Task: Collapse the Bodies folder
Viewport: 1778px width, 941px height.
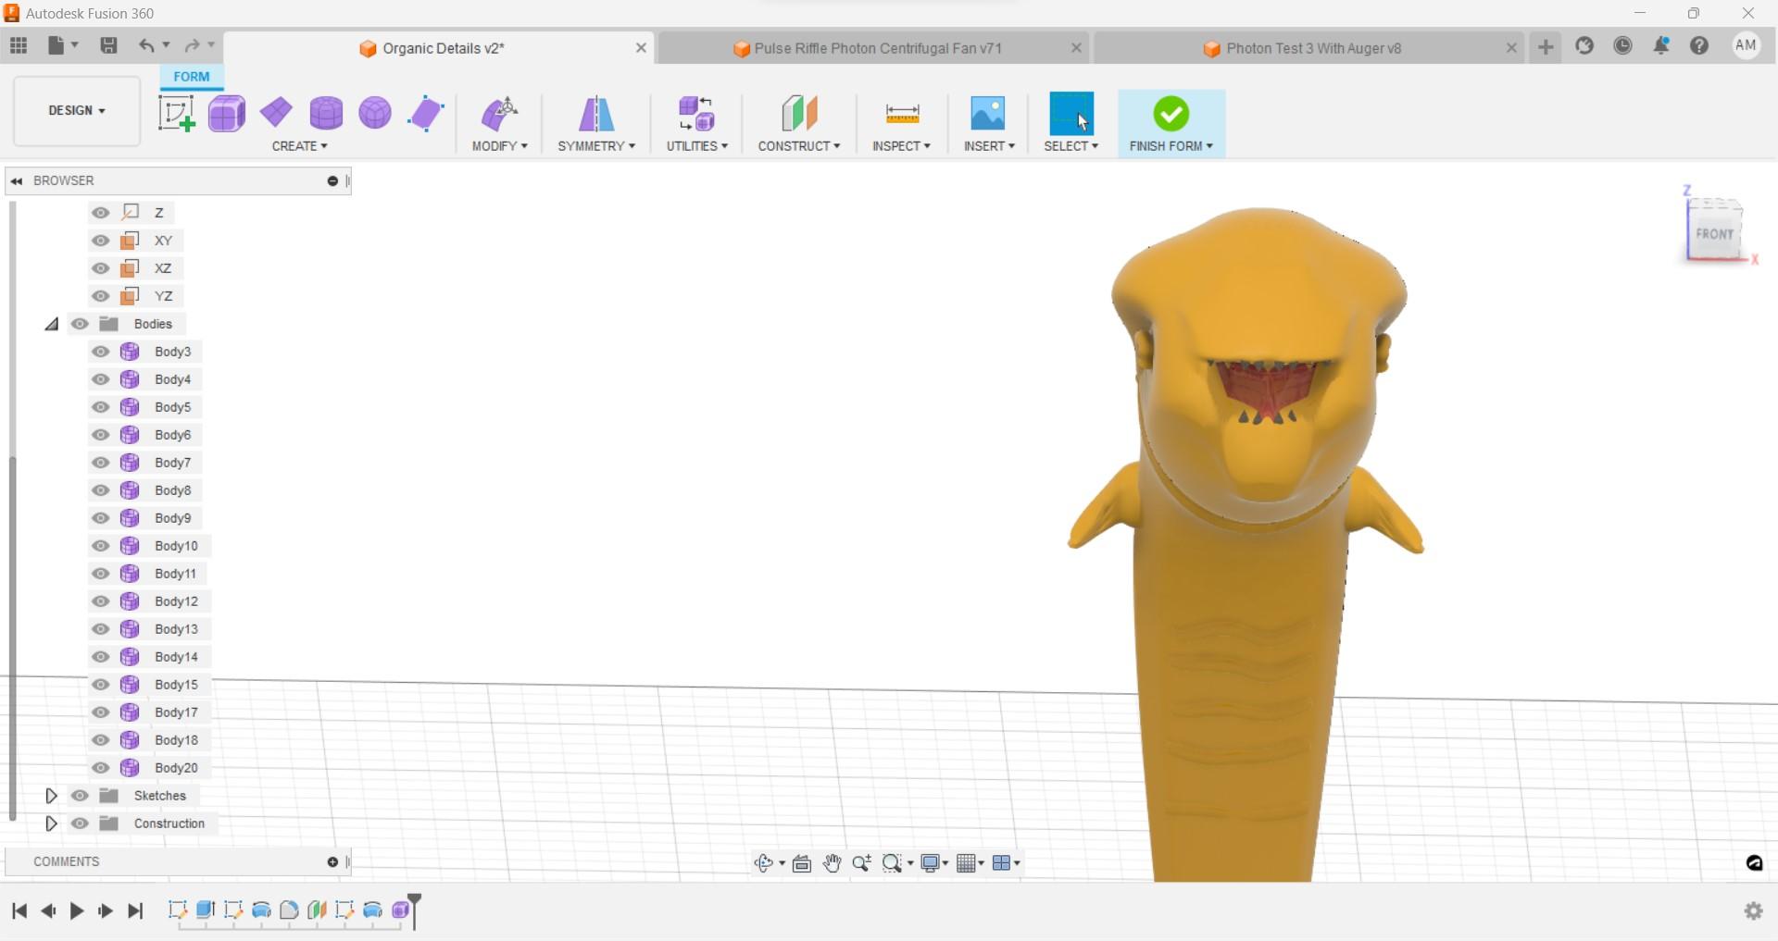Action: [52, 324]
